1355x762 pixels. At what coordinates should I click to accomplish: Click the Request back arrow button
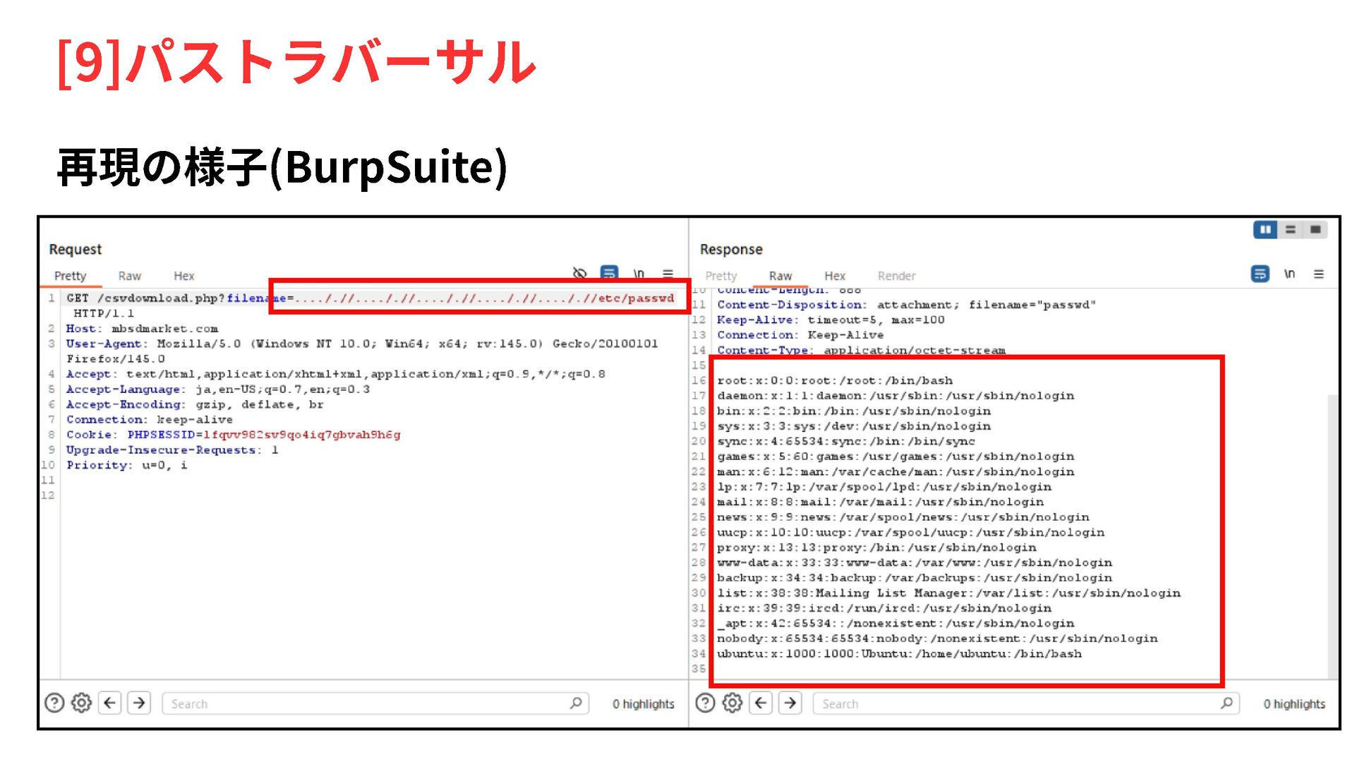point(110,703)
